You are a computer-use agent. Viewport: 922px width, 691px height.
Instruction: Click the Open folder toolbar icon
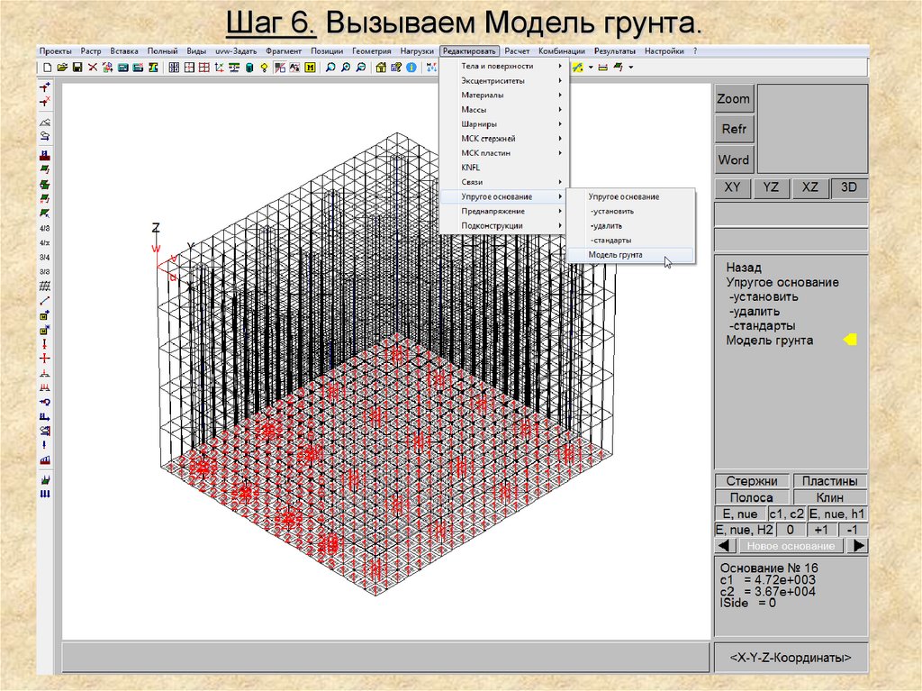[62, 68]
